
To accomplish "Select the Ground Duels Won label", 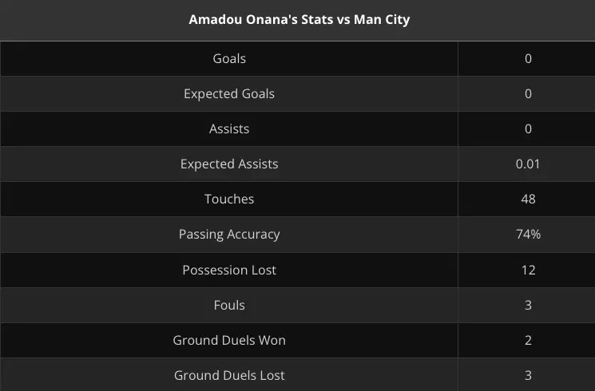I will click(x=229, y=340).
